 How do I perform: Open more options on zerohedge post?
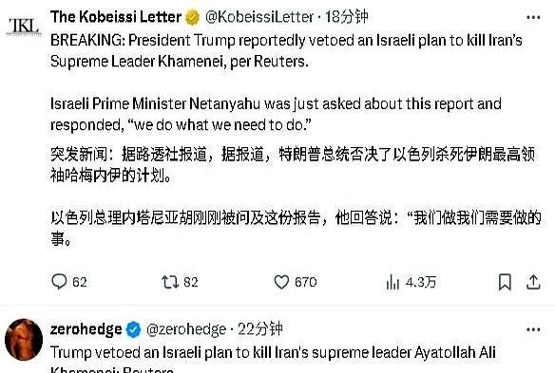coord(533,329)
